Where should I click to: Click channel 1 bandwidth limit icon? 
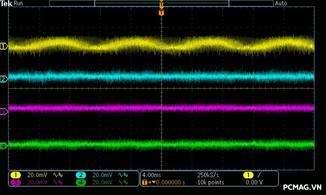point(58,175)
